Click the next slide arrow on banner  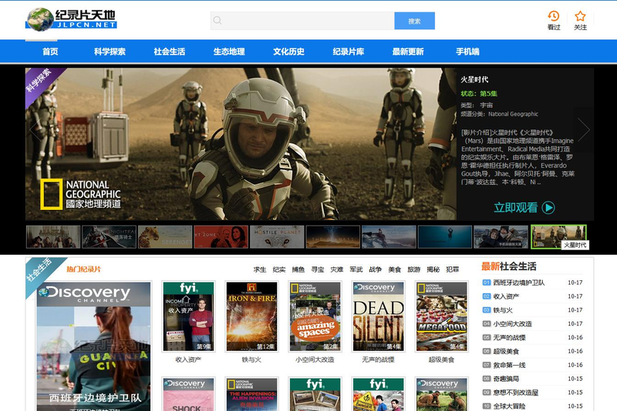584,129
